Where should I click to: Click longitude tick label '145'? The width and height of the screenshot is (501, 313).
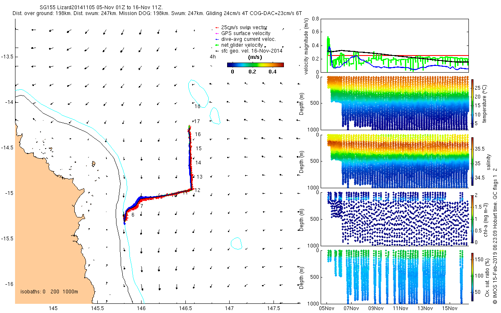53,308
